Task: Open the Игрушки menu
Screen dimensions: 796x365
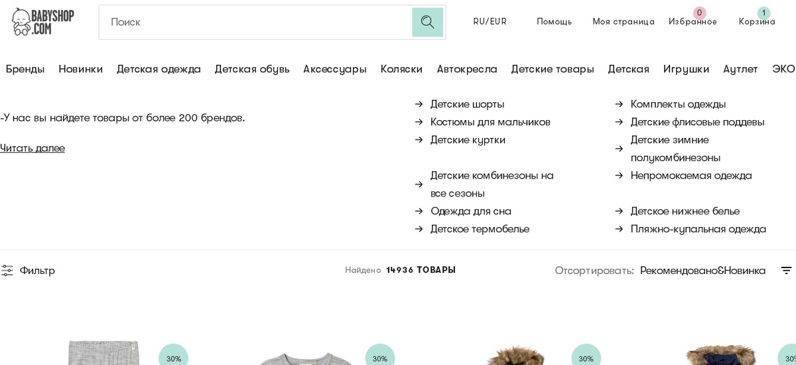Action: (686, 69)
